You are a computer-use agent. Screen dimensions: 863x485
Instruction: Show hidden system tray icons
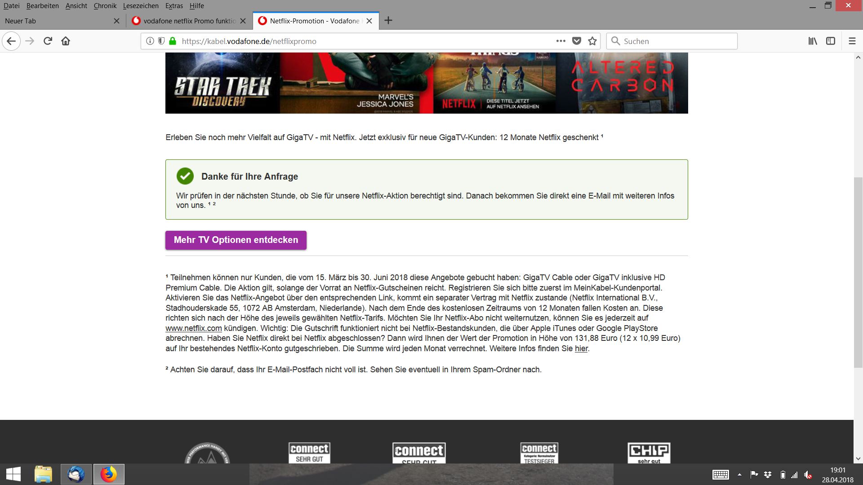(x=739, y=474)
